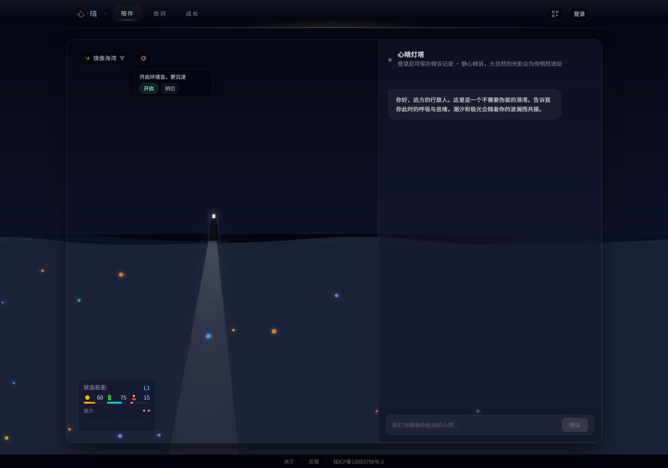
Task: Click the L1 level label
Action: pos(147,388)
